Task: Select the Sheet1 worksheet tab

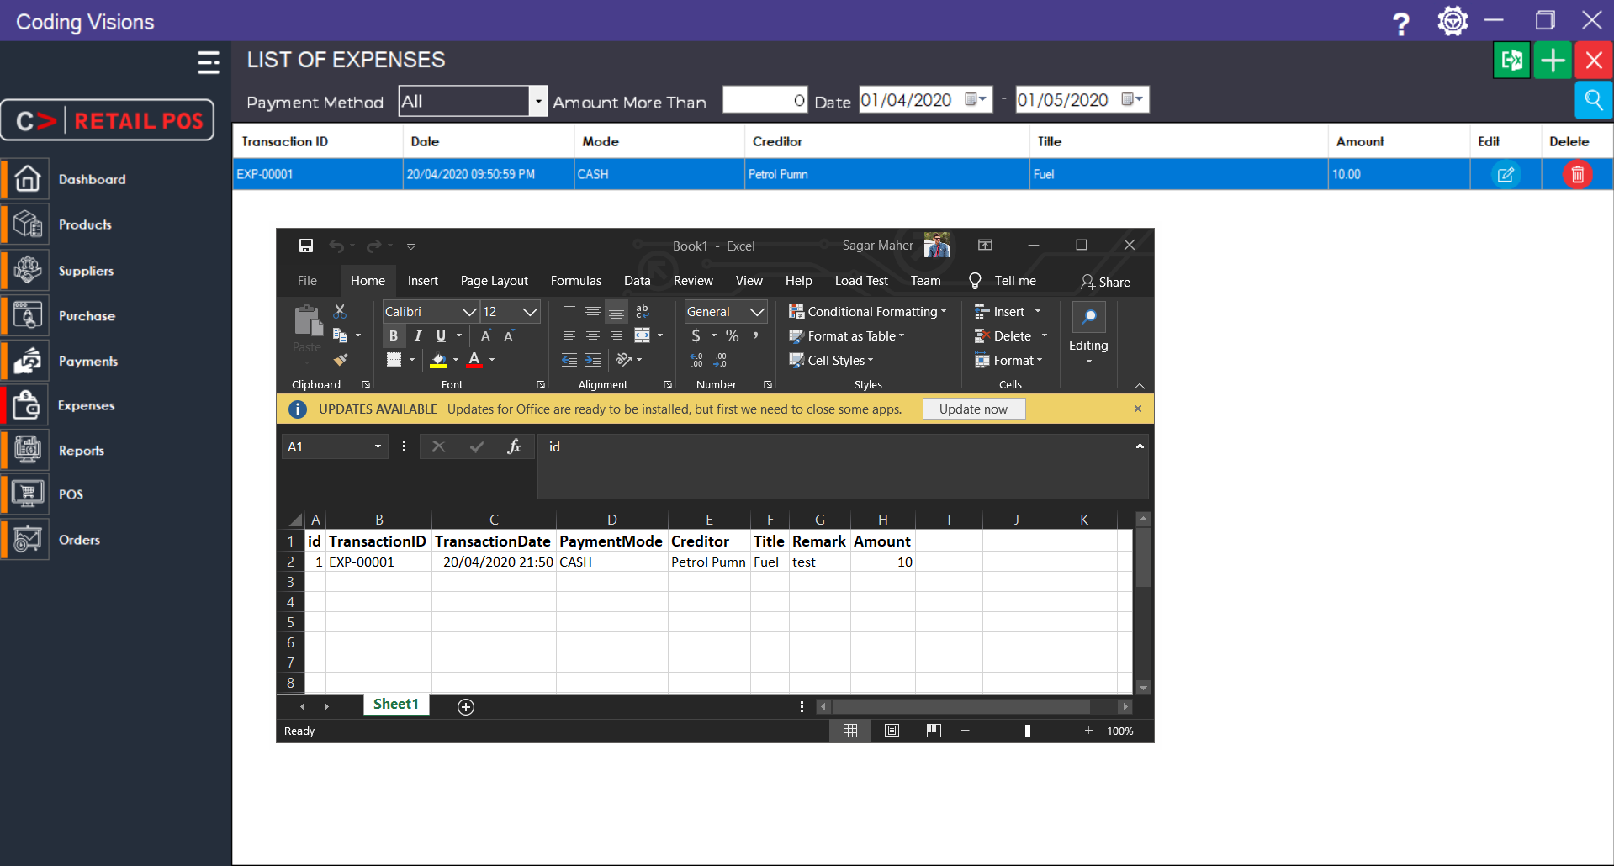Action: tap(396, 705)
